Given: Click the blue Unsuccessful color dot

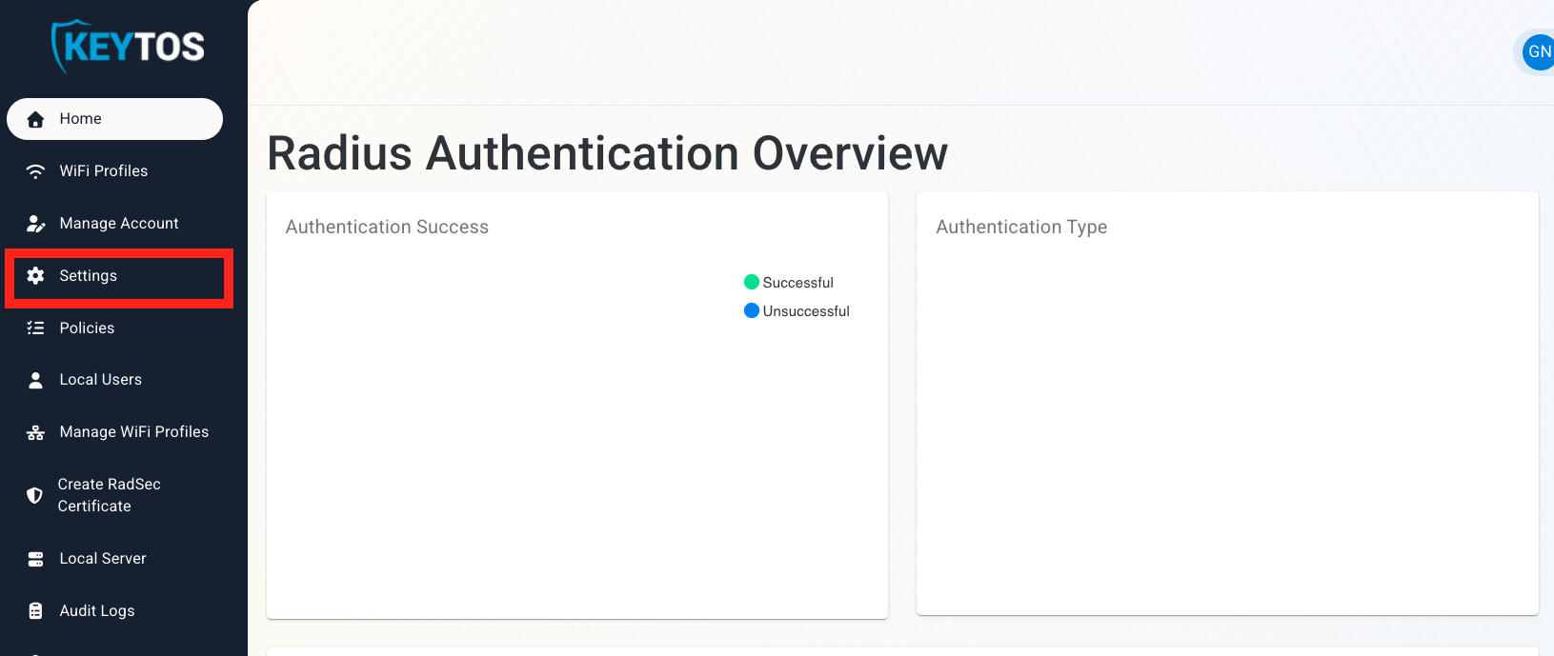Looking at the screenshot, I should tap(752, 310).
